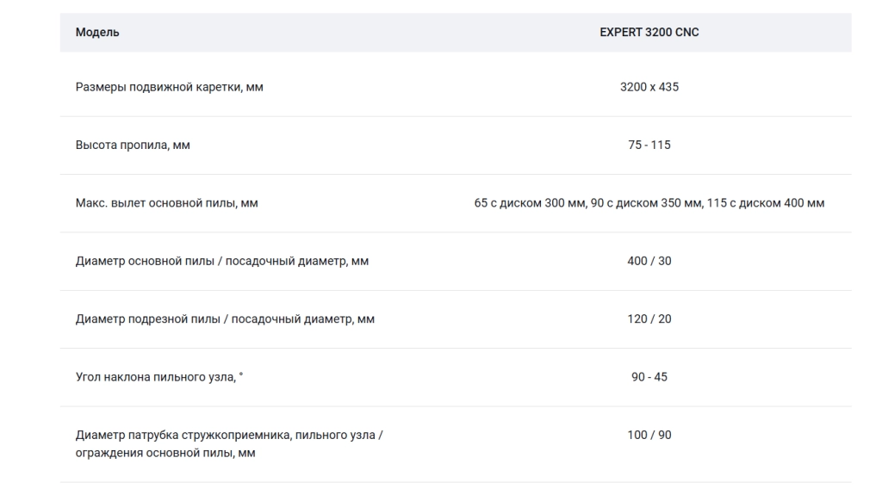Select the '65 с диском 300 мм' value text

pyautogui.click(x=530, y=203)
